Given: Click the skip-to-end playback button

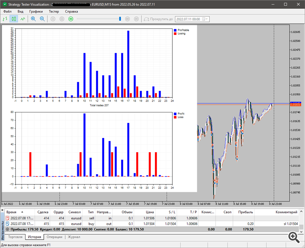Looking at the screenshot, I should pos(136,19).
